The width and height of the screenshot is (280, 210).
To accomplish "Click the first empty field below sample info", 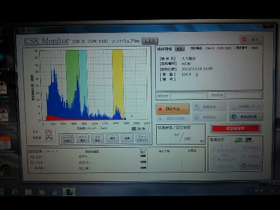I will point(189,96).
